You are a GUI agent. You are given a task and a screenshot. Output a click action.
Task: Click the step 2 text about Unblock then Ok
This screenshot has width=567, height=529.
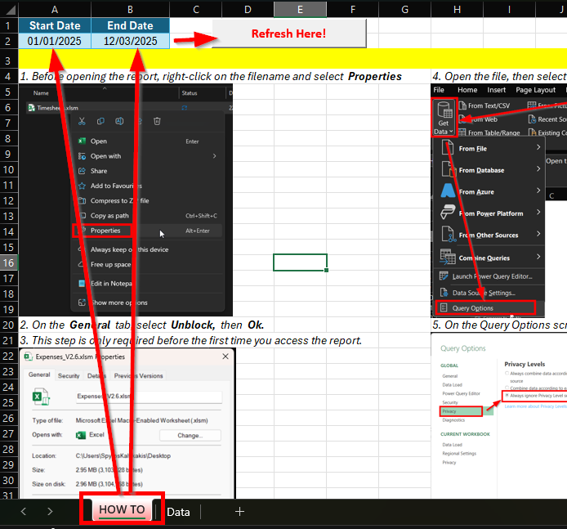[x=142, y=325]
